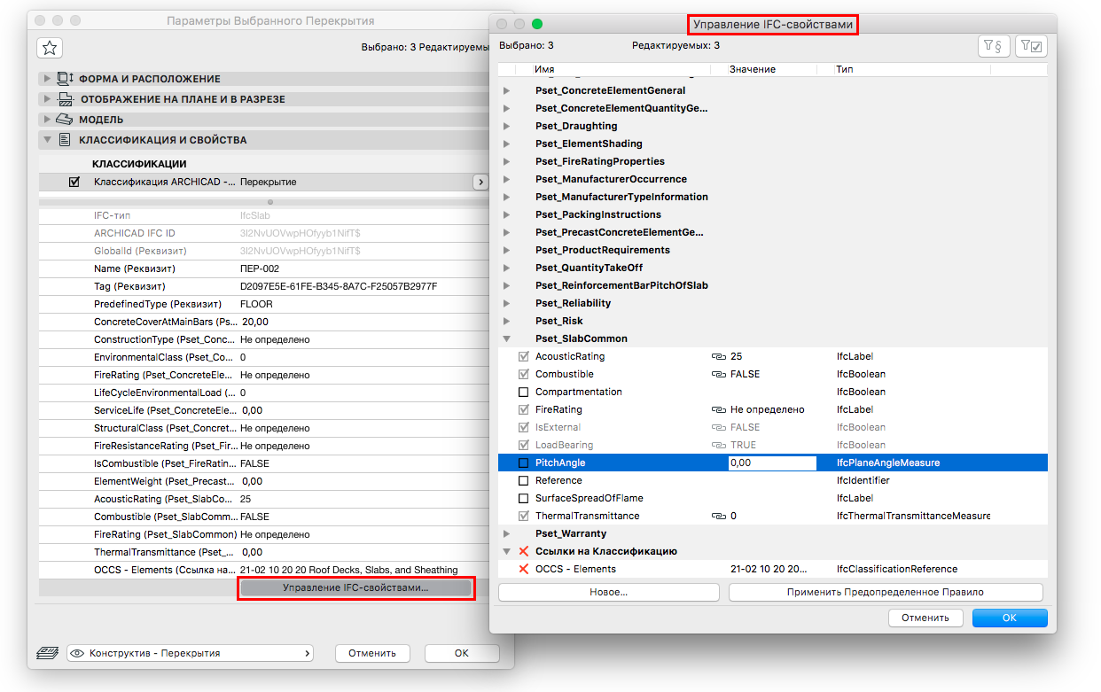
Task: Click the favorites star button
Action: pos(50,48)
